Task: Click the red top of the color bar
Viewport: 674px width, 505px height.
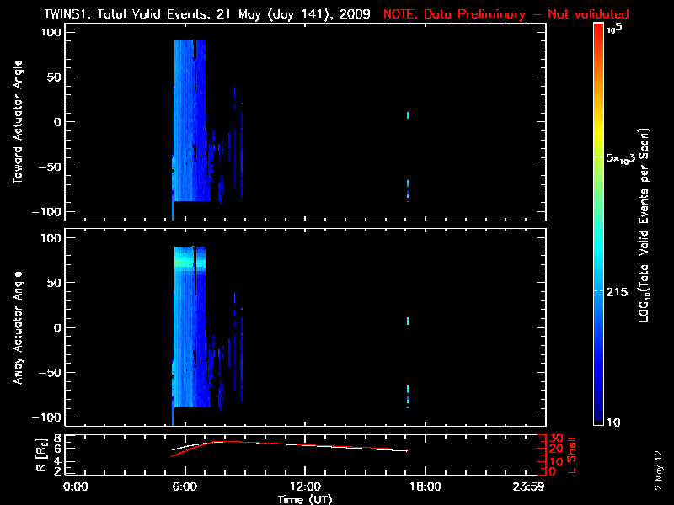Action: tap(598, 29)
